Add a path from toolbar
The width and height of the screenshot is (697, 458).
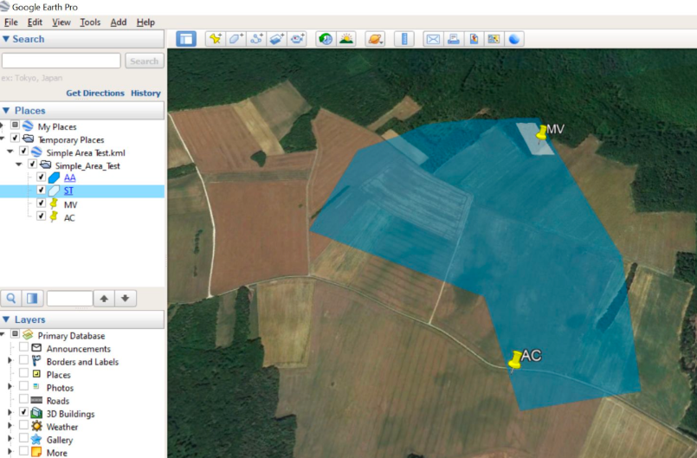pyautogui.click(x=256, y=39)
